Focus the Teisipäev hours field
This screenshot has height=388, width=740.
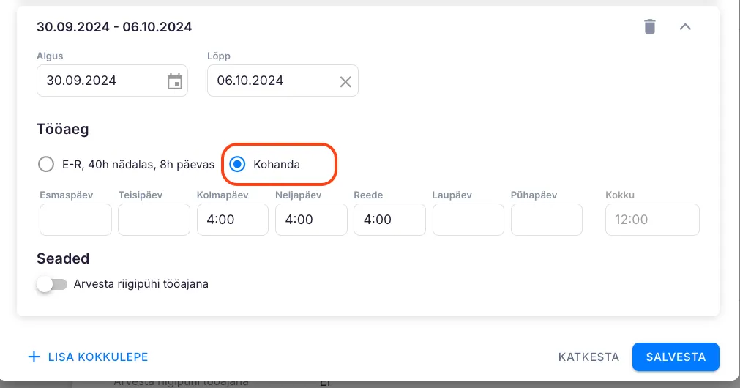(x=154, y=220)
